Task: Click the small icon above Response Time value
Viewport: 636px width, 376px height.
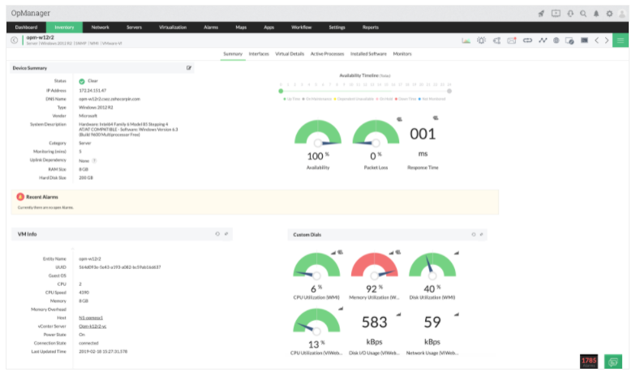Action: 435,118
